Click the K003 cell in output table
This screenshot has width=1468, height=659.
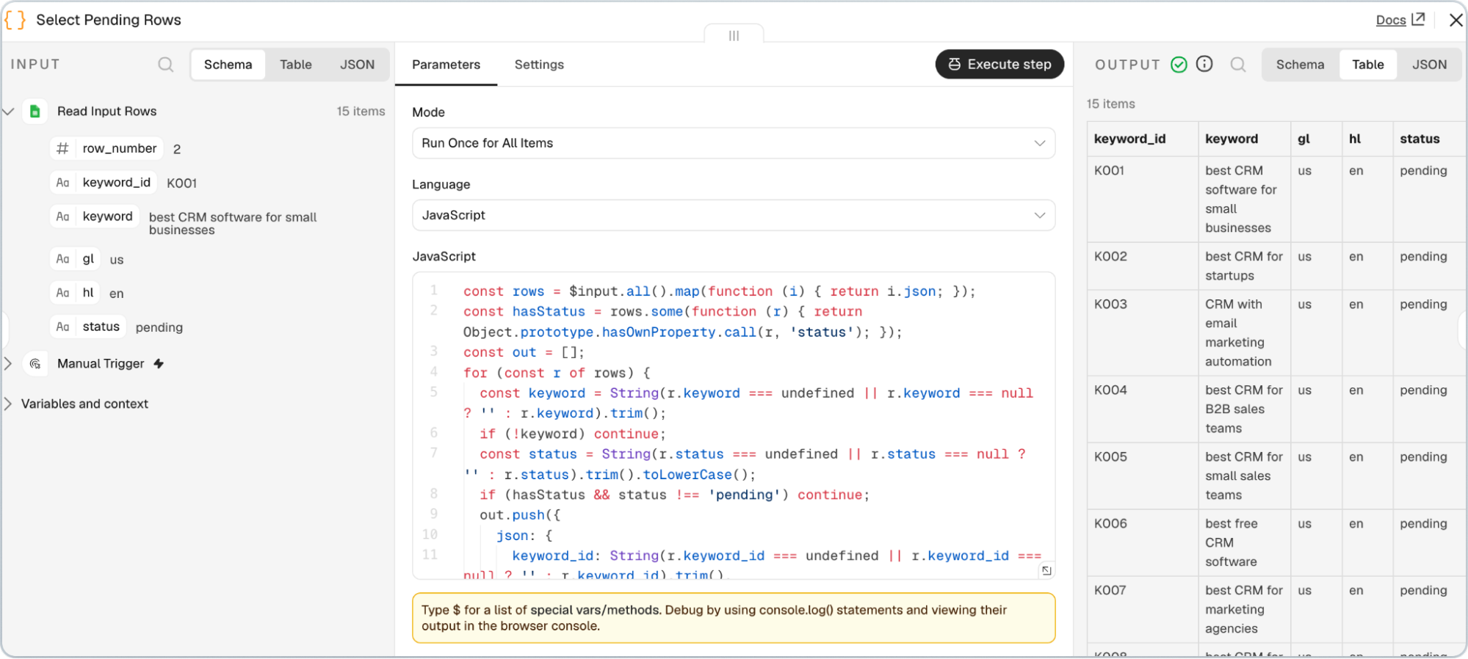coord(1143,332)
